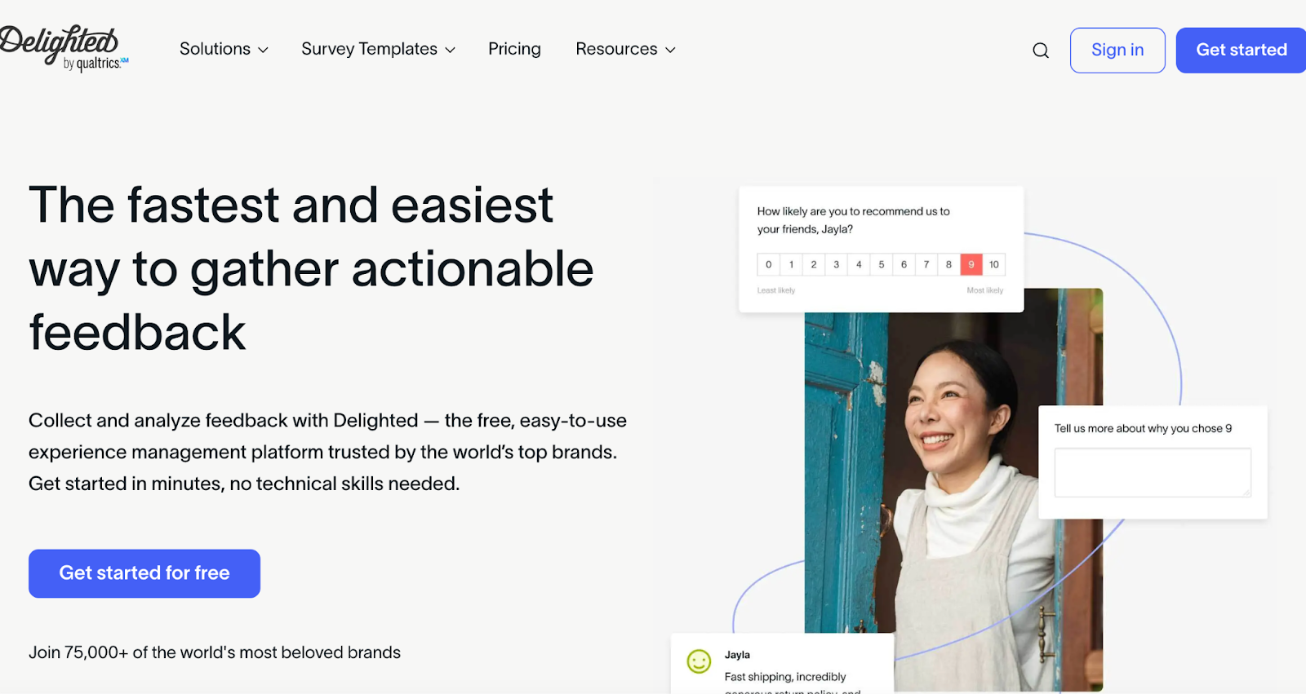Select score 7 on the NPS scale
The image size is (1306, 694).
[x=926, y=264]
